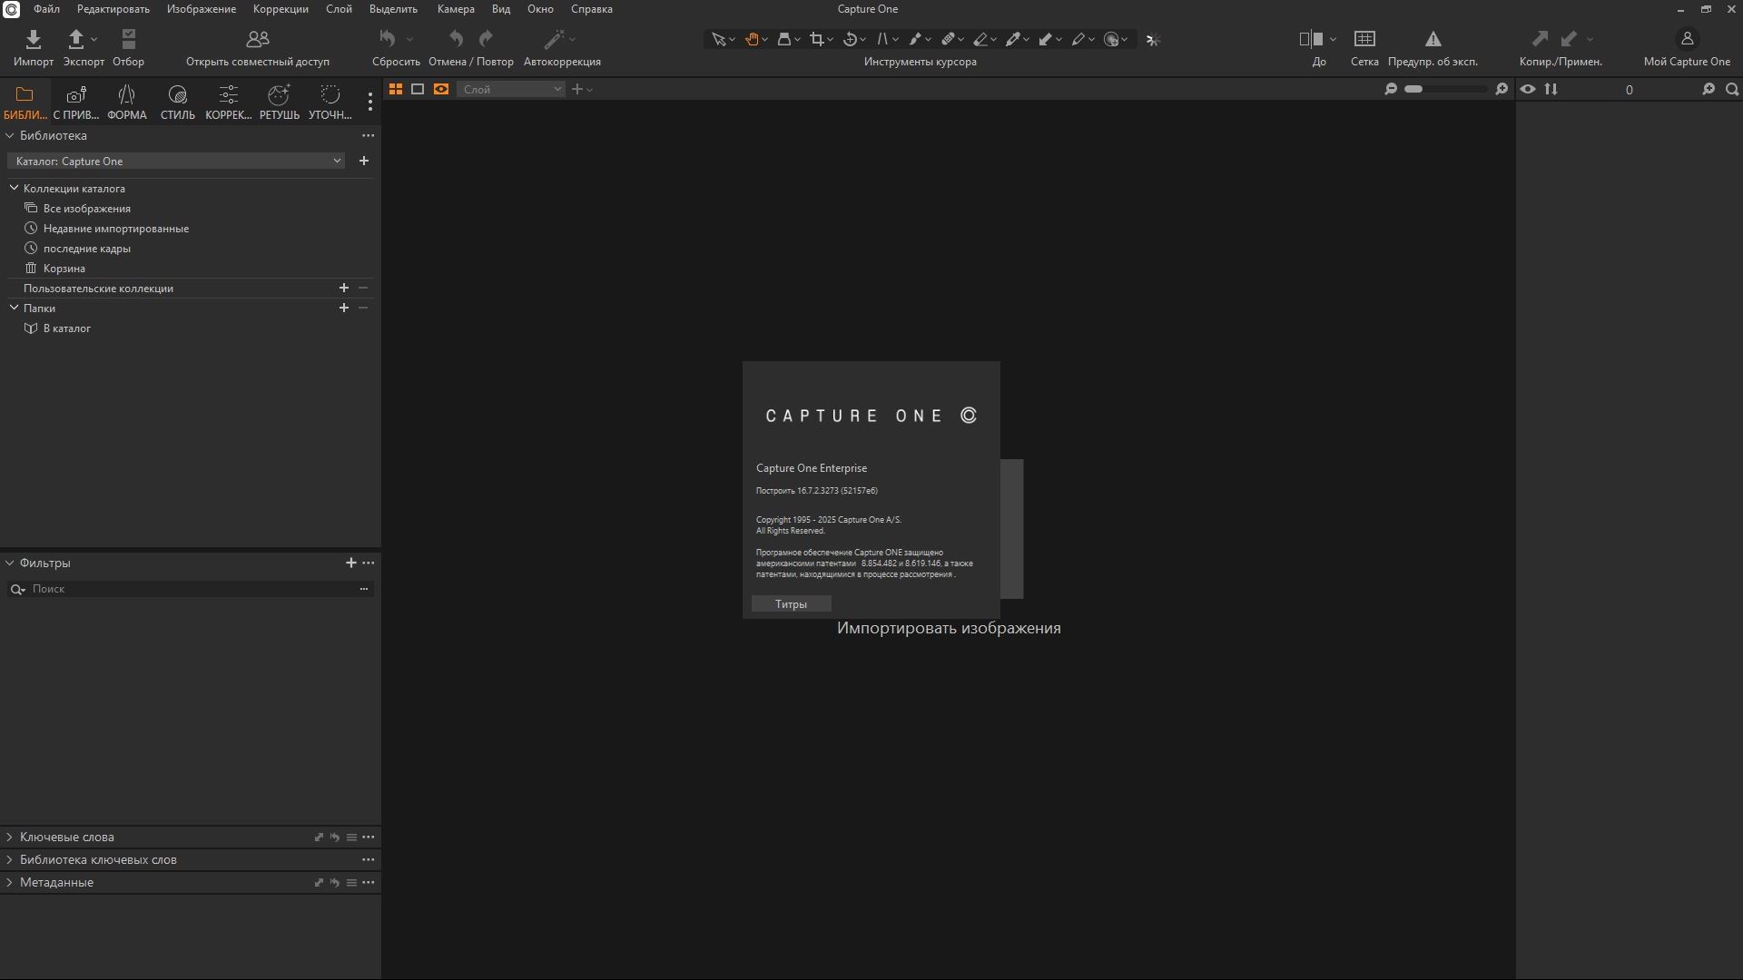Open the Камера menu
This screenshot has width=1743, height=980.
[455, 9]
